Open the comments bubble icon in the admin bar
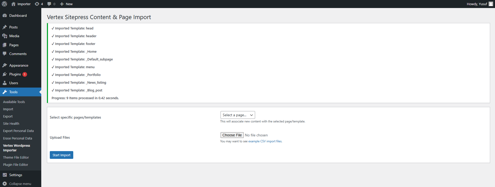 coord(49,4)
